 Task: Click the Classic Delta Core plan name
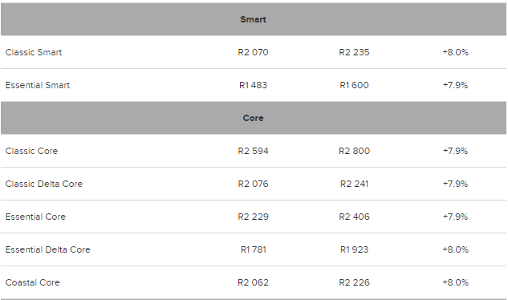[43, 184]
